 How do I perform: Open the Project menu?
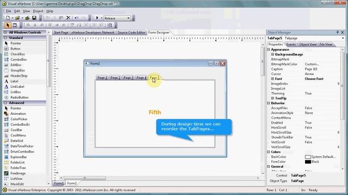point(38,11)
